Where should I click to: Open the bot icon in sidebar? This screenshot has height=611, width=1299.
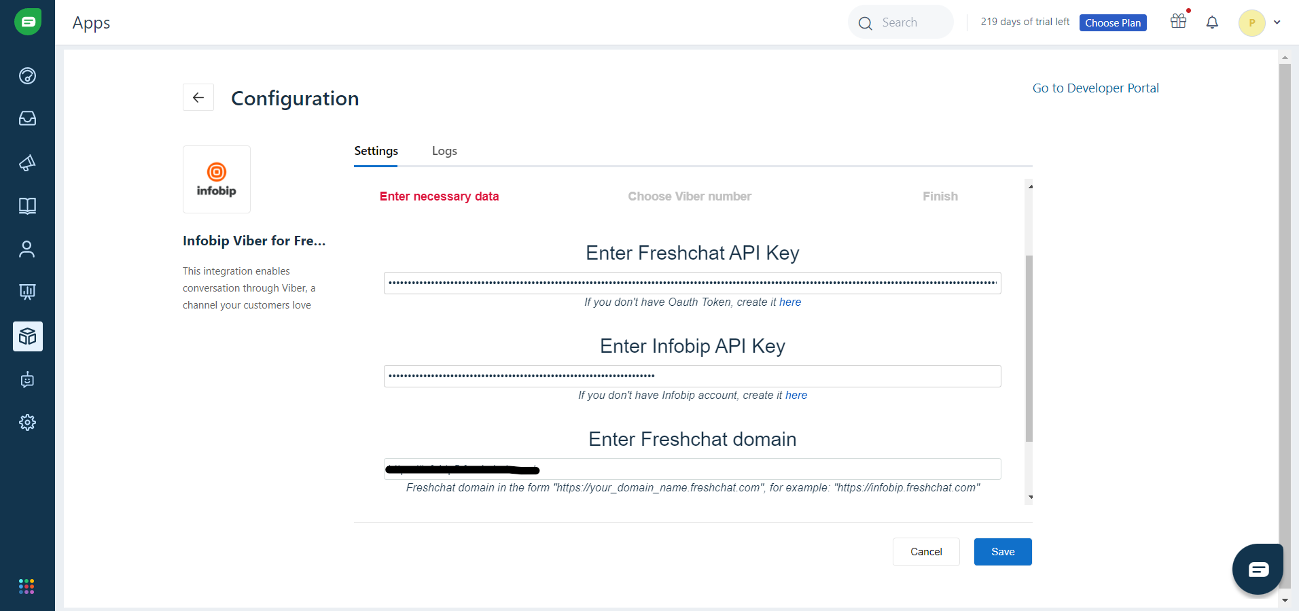tap(27, 380)
